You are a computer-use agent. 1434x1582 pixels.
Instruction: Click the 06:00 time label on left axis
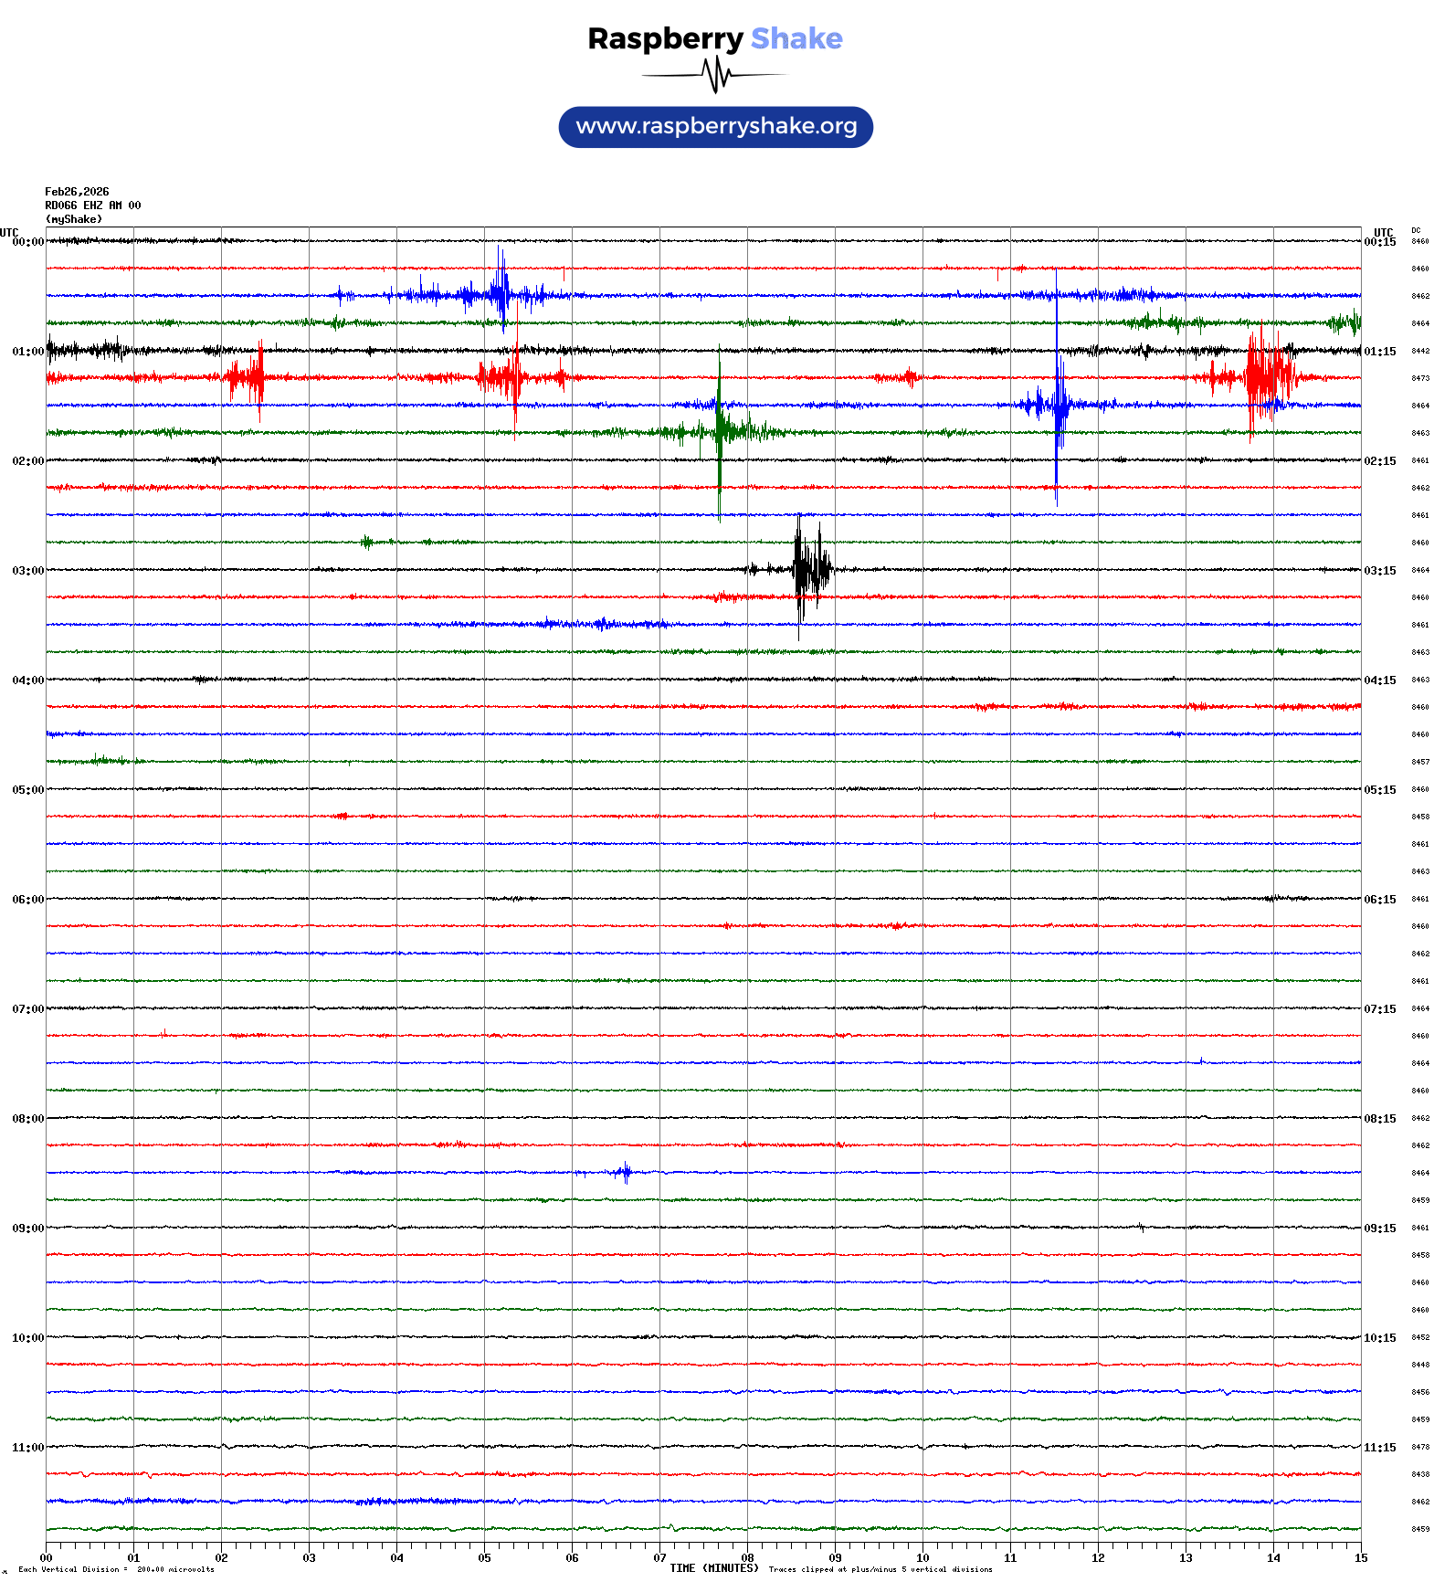[27, 900]
